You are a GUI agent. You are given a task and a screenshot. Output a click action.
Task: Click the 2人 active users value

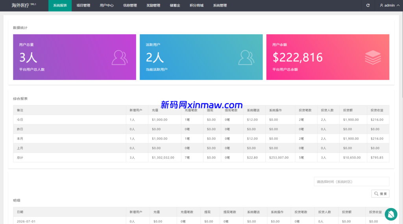coord(155,57)
